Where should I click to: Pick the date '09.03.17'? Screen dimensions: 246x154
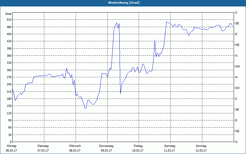(106, 151)
